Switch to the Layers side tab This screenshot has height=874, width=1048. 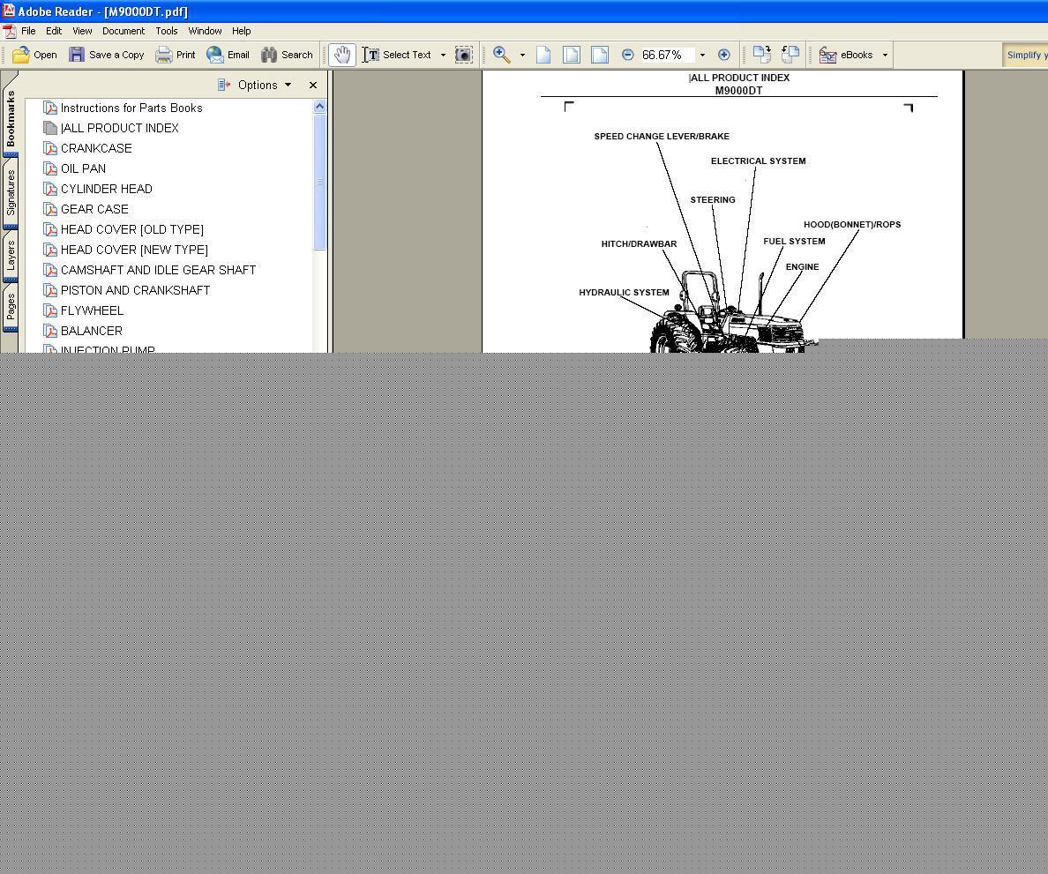(x=11, y=257)
